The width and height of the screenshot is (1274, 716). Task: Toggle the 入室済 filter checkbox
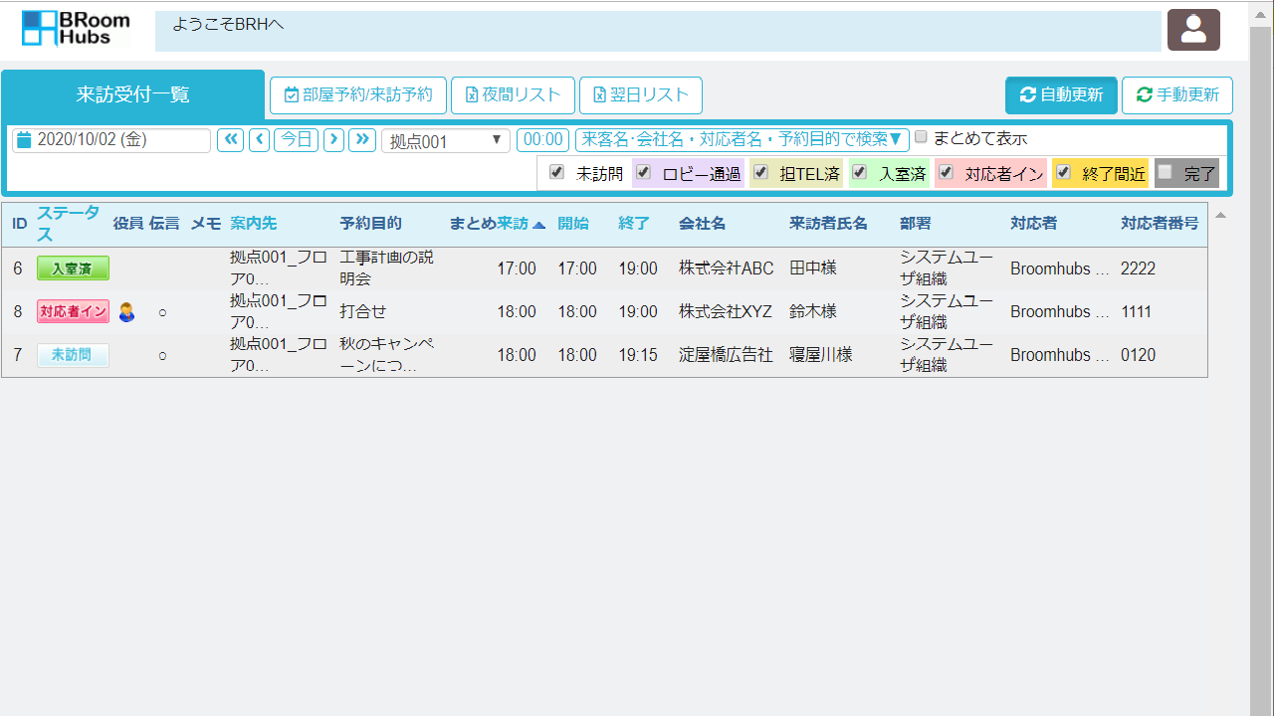point(859,172)
